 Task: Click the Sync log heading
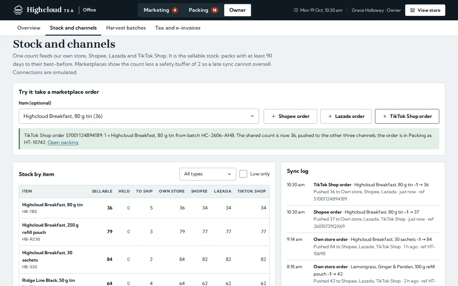coord(297,171)
